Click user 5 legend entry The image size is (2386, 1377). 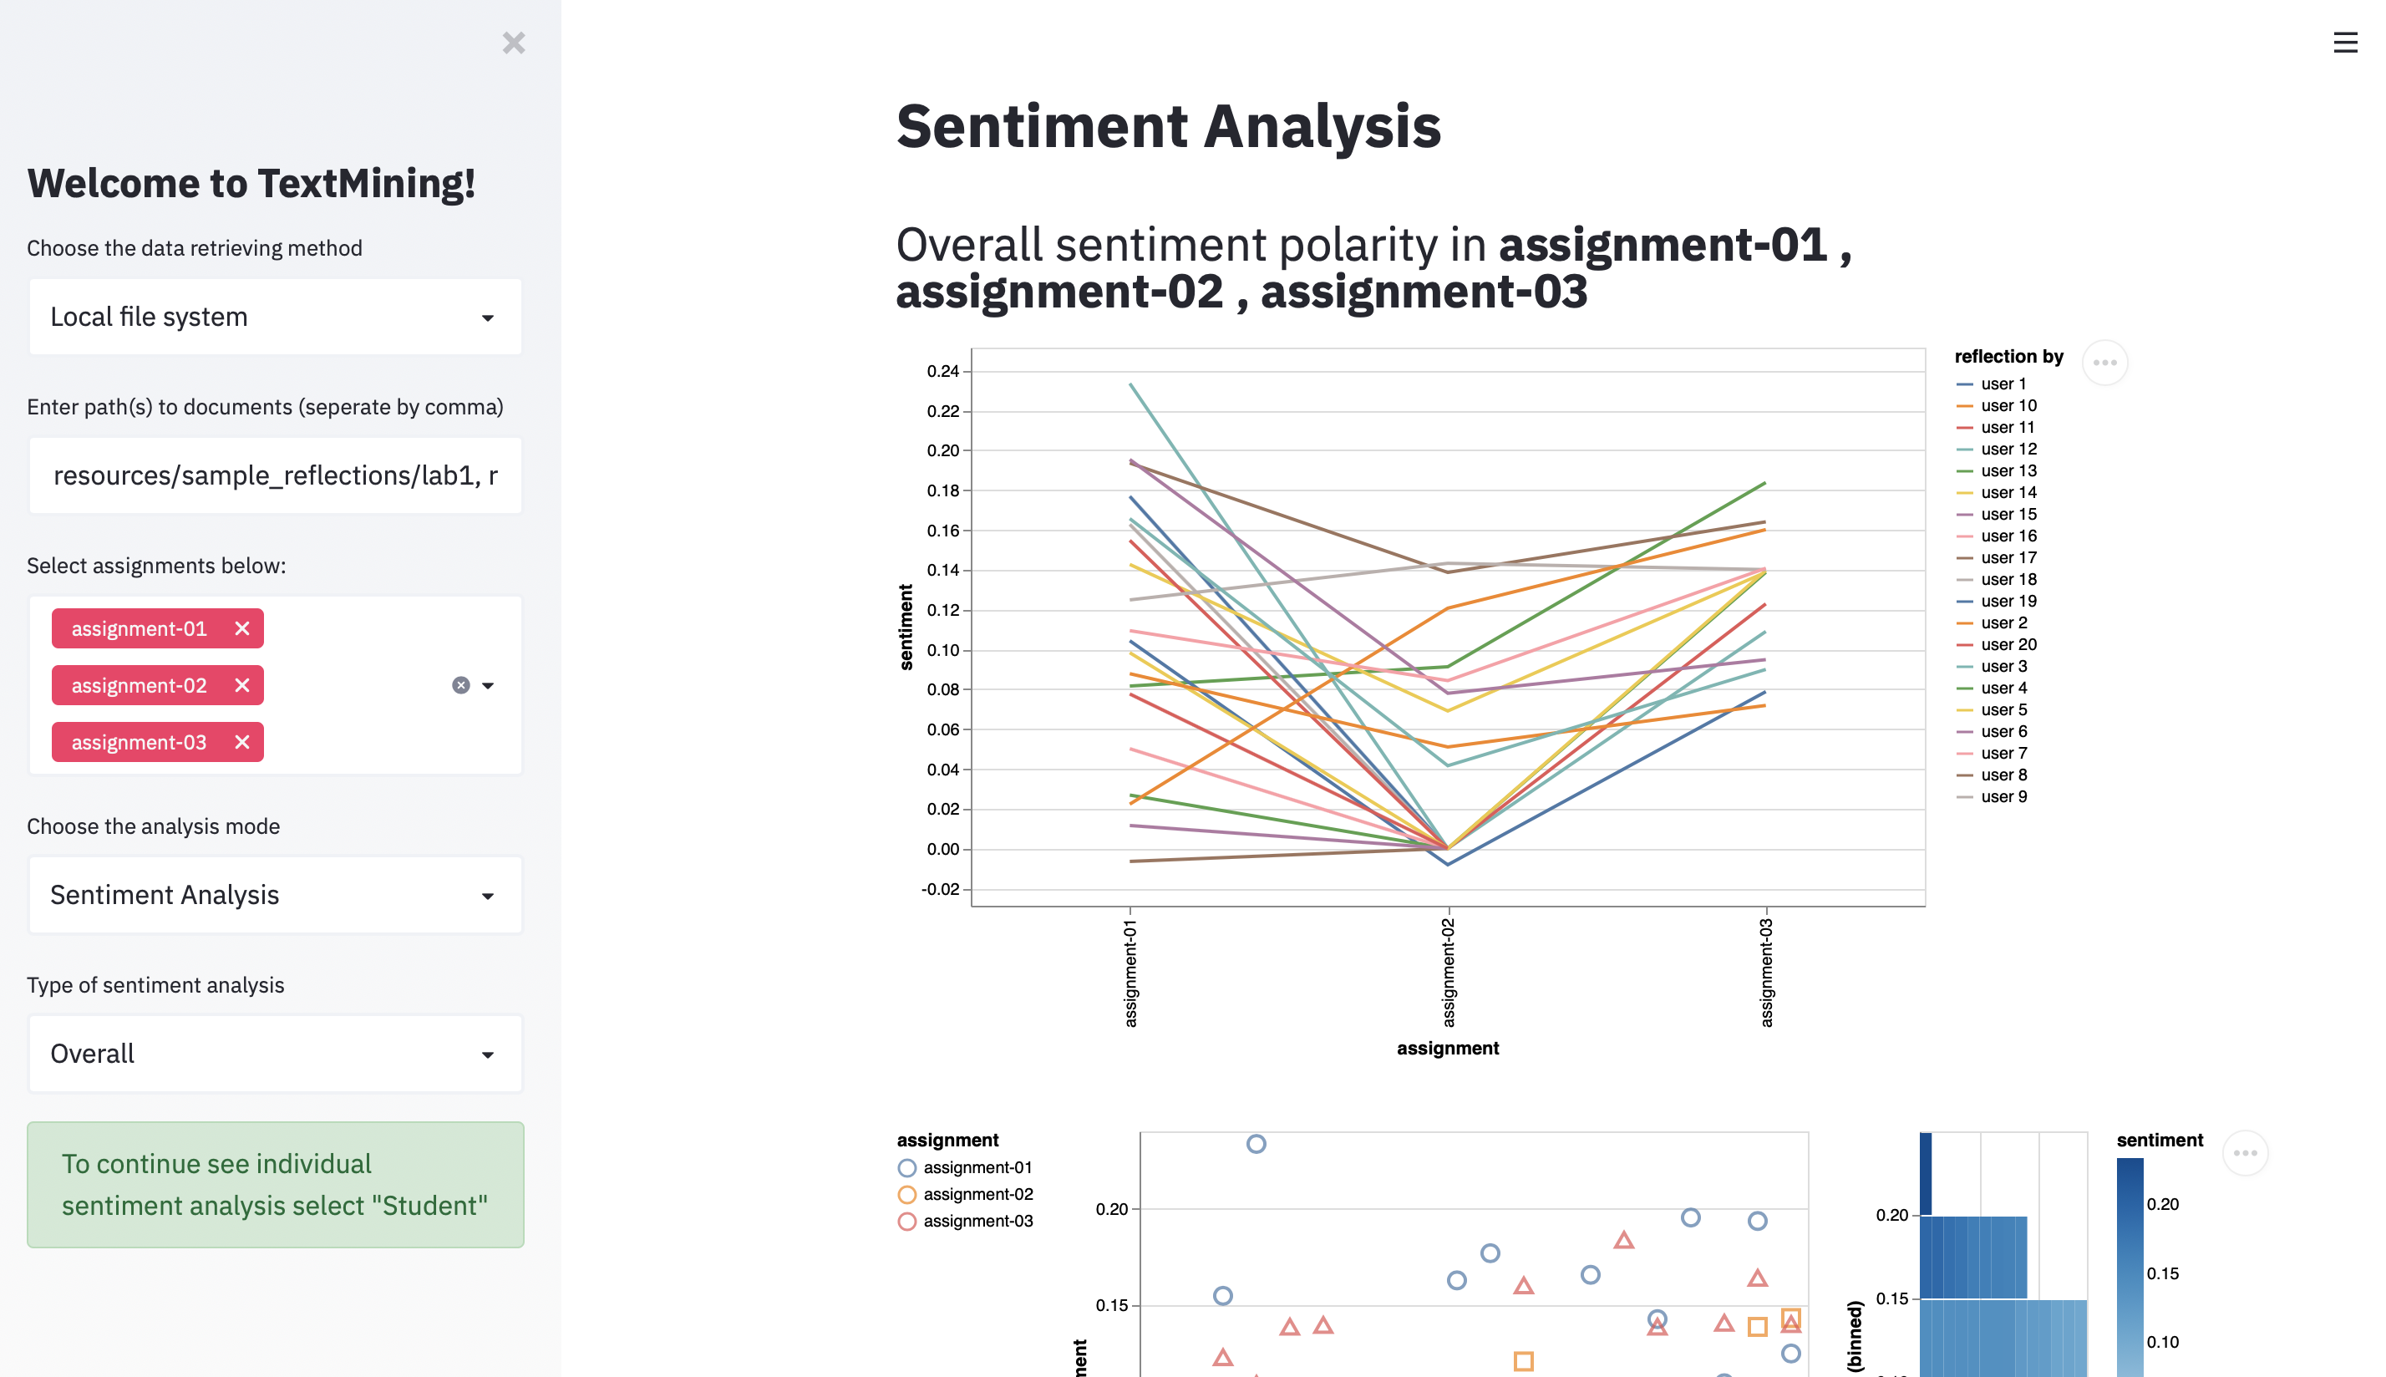tap(1992, 710)
